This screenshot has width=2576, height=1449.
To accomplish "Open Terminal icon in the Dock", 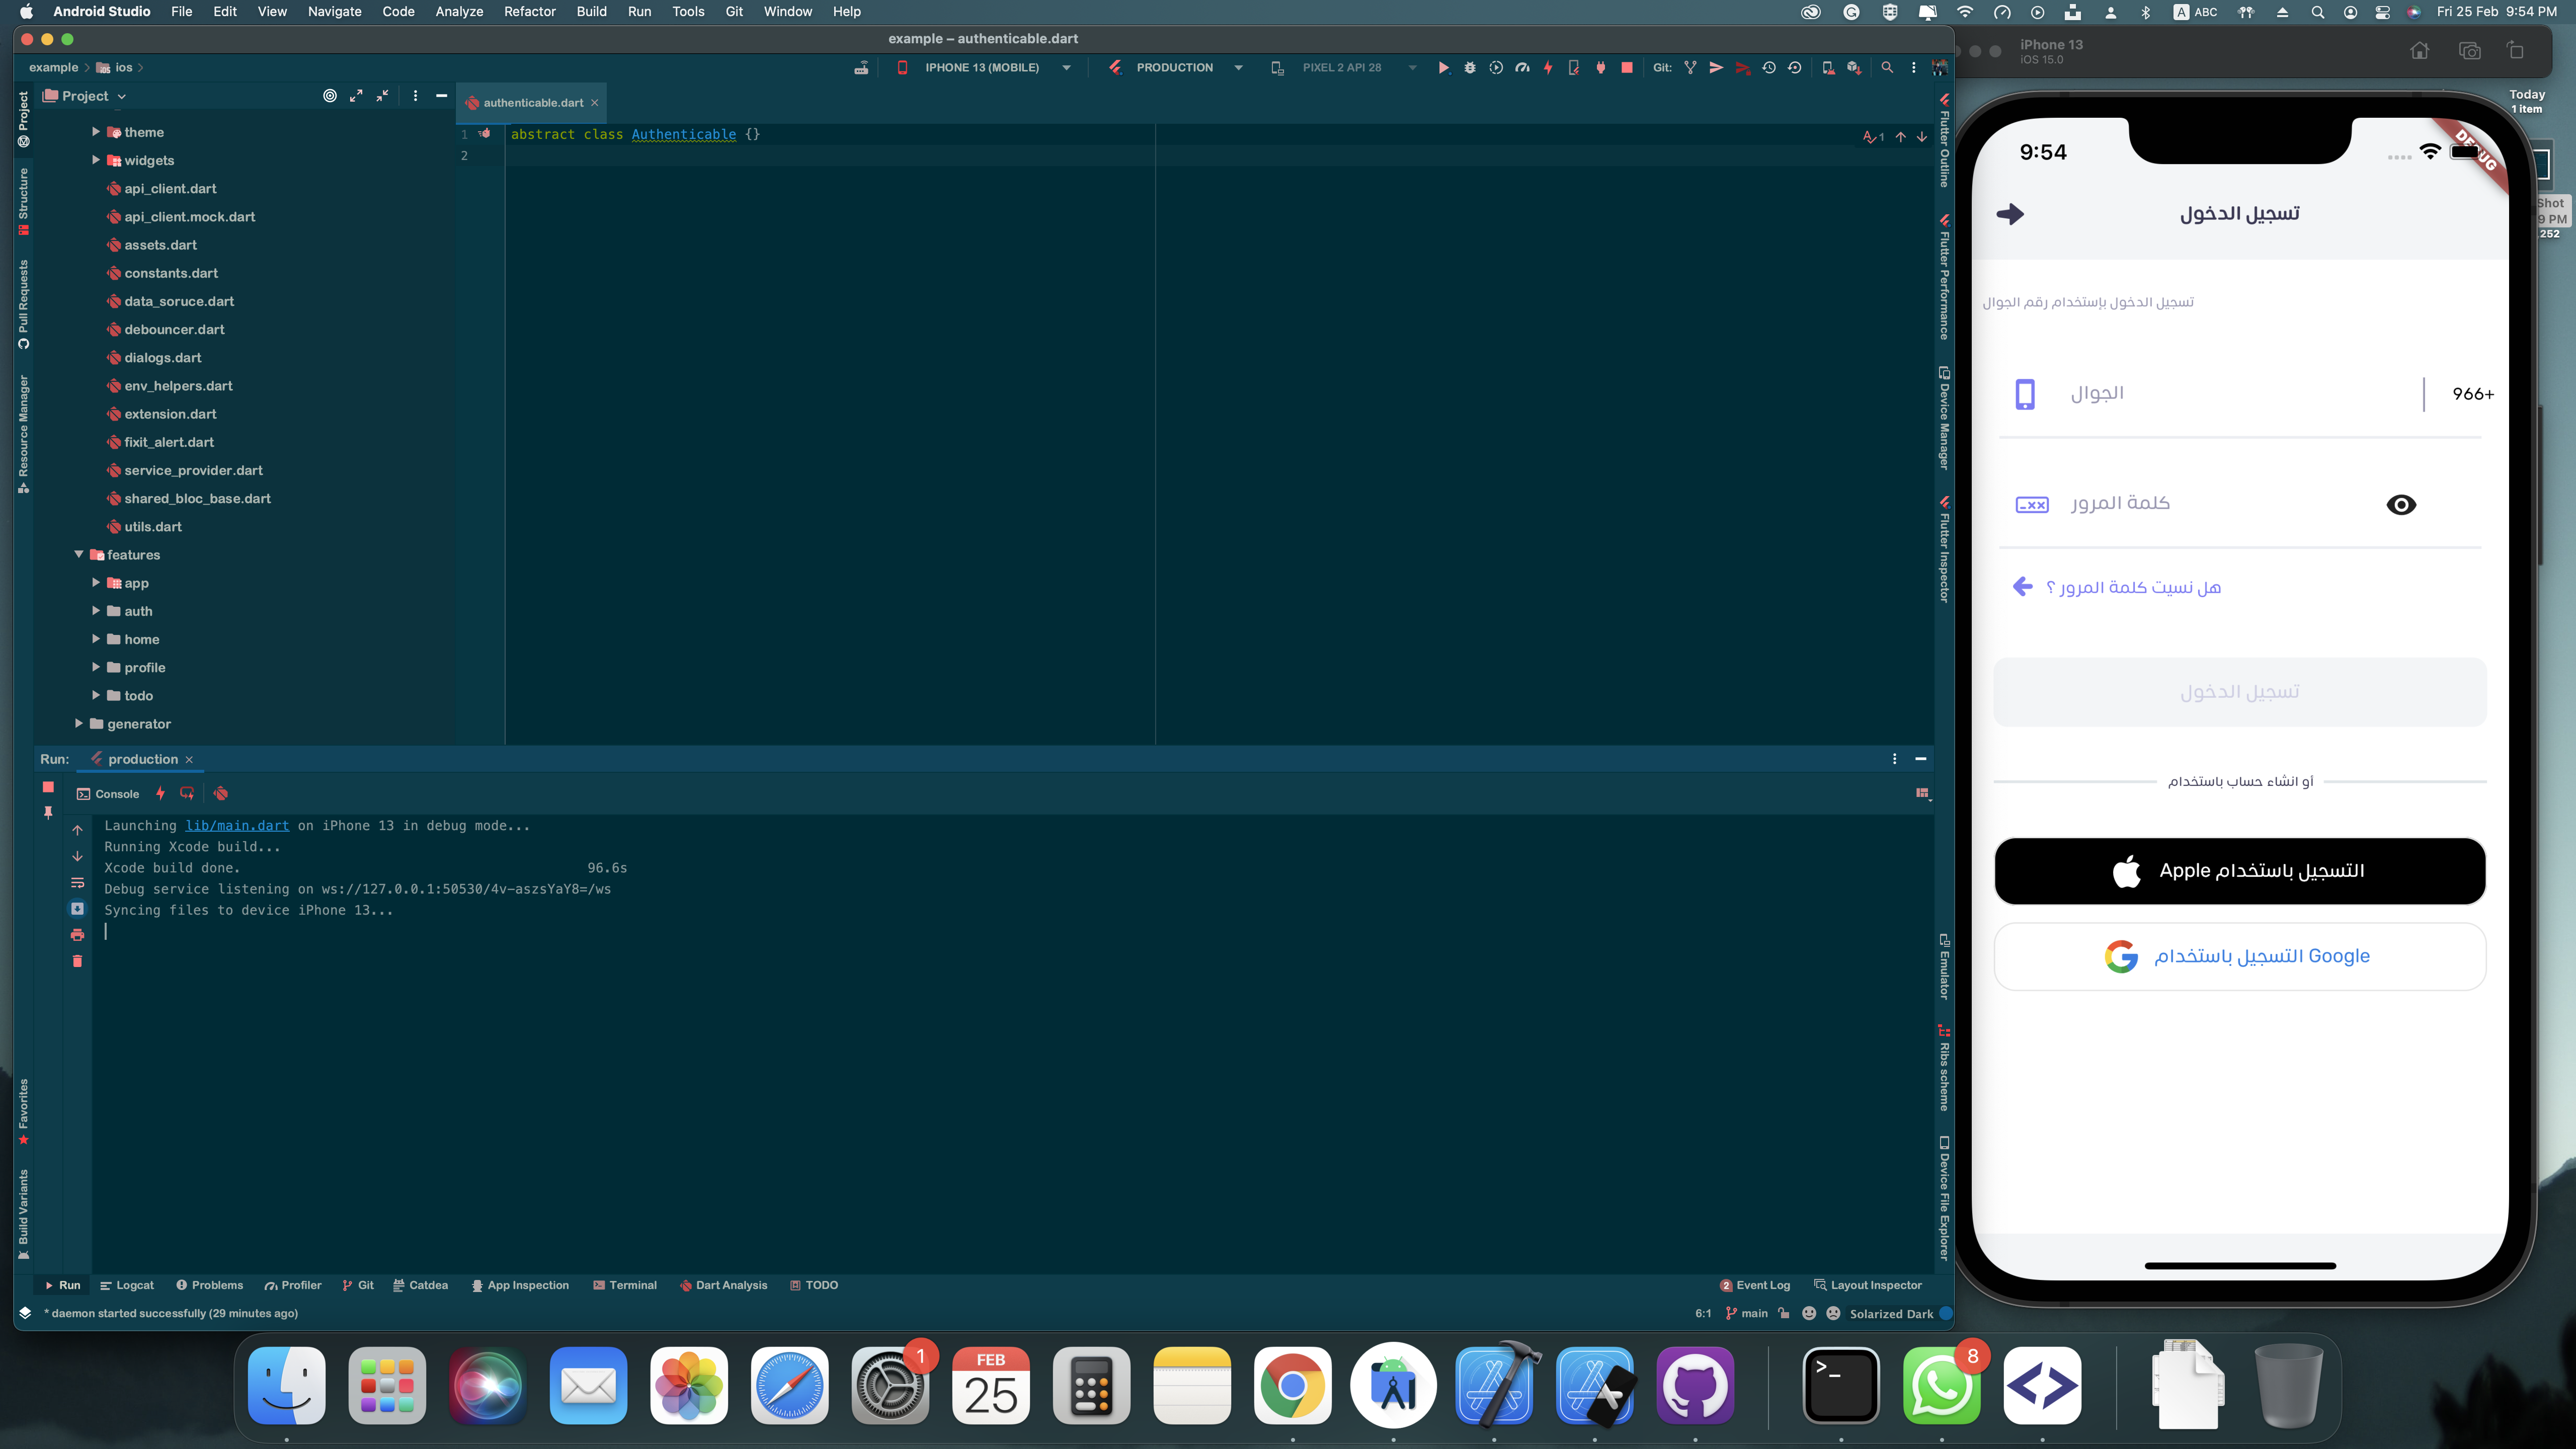I will pos(1841,1386).
